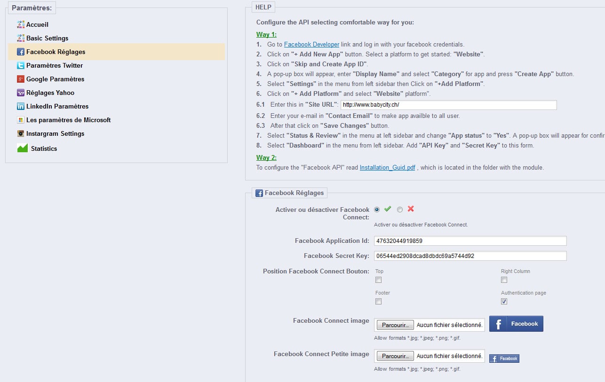Screen dimensions: 605x382
Task: Click the large Facebook button preview image
Action: click(x=516, y=324)
